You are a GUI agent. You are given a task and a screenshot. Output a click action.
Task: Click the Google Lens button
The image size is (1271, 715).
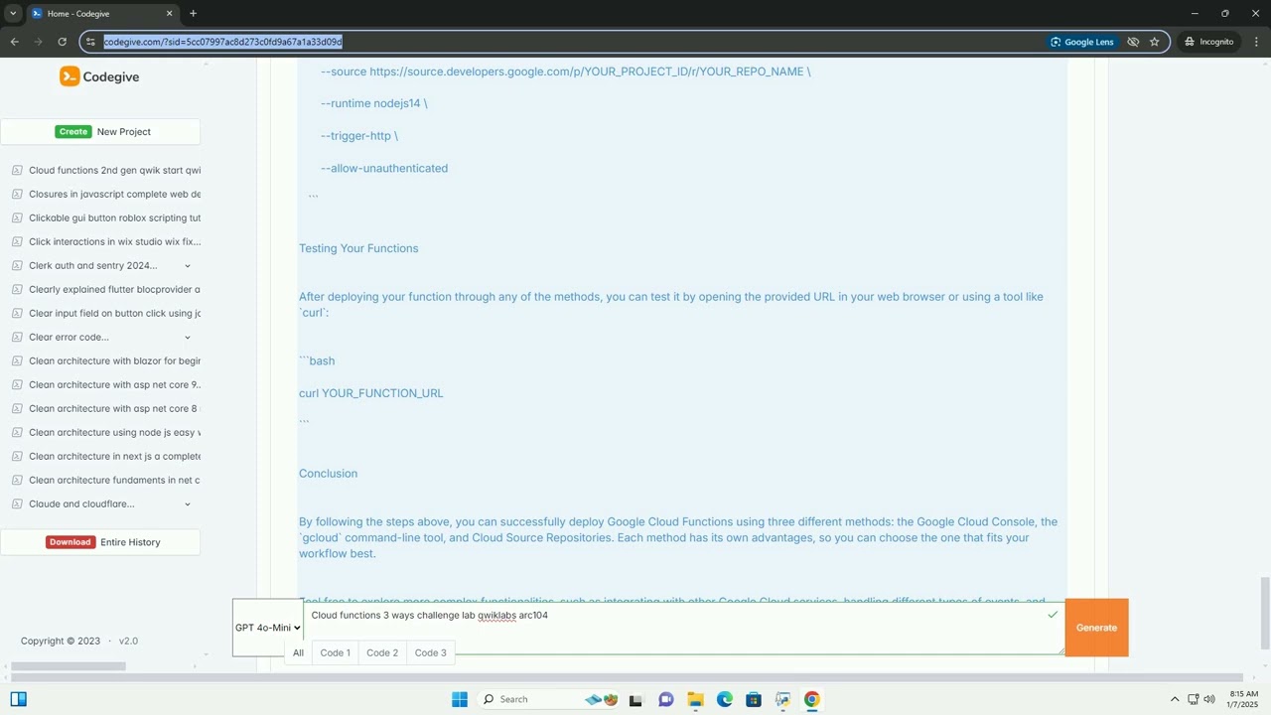[1082, 42]
